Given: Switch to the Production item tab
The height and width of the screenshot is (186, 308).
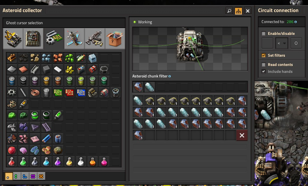Looking at the screenshot, I should [33, 39].
